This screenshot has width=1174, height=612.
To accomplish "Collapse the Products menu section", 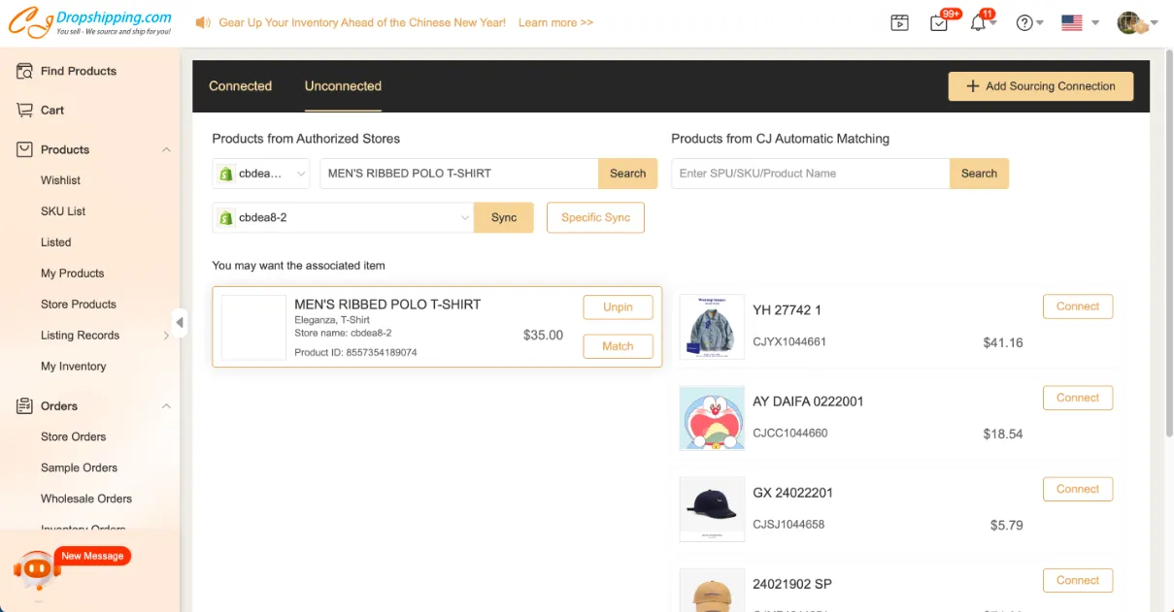I will click(166, 150).
